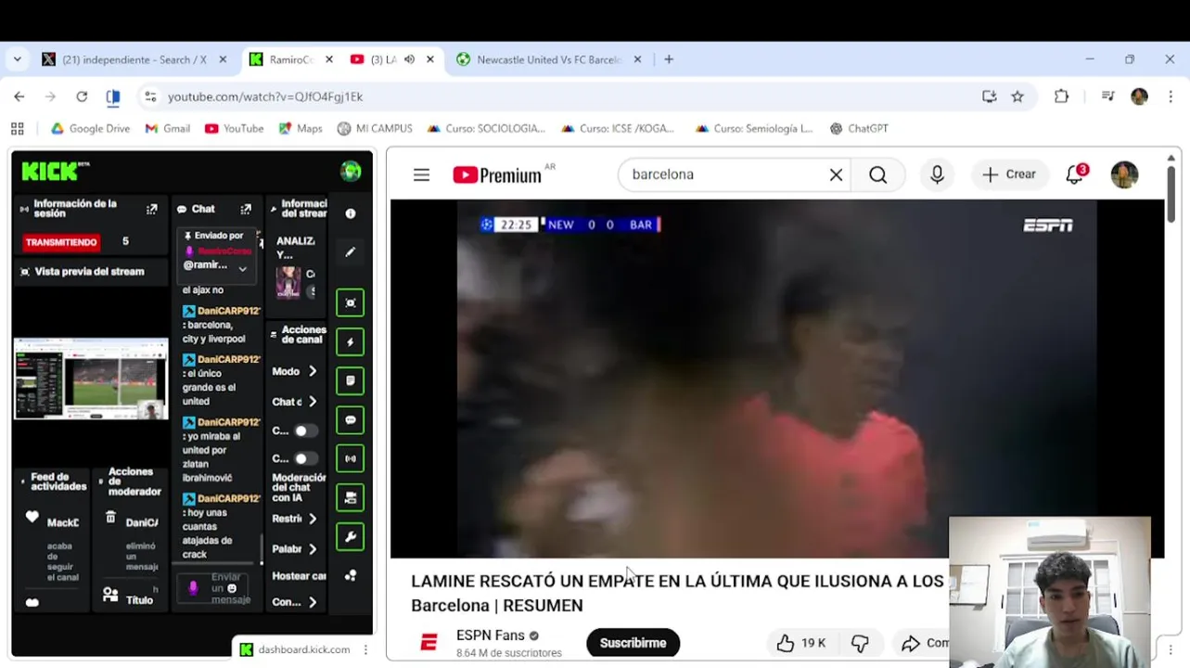The width and height of the screenshot is (1190, 668).
Task: Open dashboard.kick.com popup options dots
Action: coord(365,649)
